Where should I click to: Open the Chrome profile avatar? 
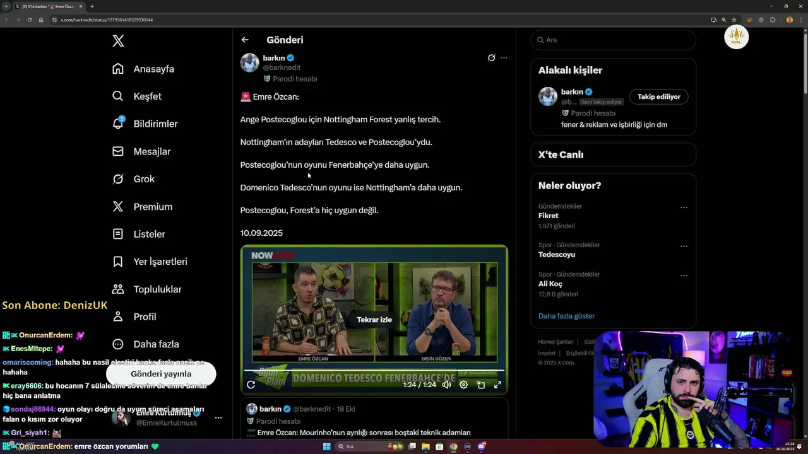789,20
